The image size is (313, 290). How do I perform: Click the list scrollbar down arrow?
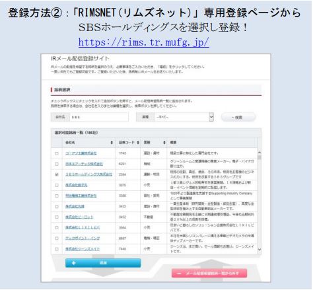[x=260, y=250]
